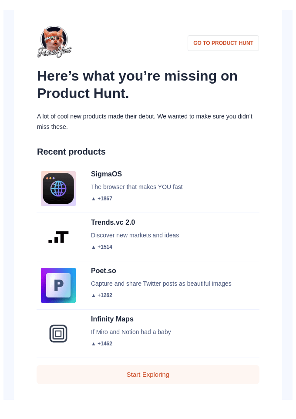Screen dimensions: 296x419
Task: Click the +1514 vote count
Action: [105, 247]
